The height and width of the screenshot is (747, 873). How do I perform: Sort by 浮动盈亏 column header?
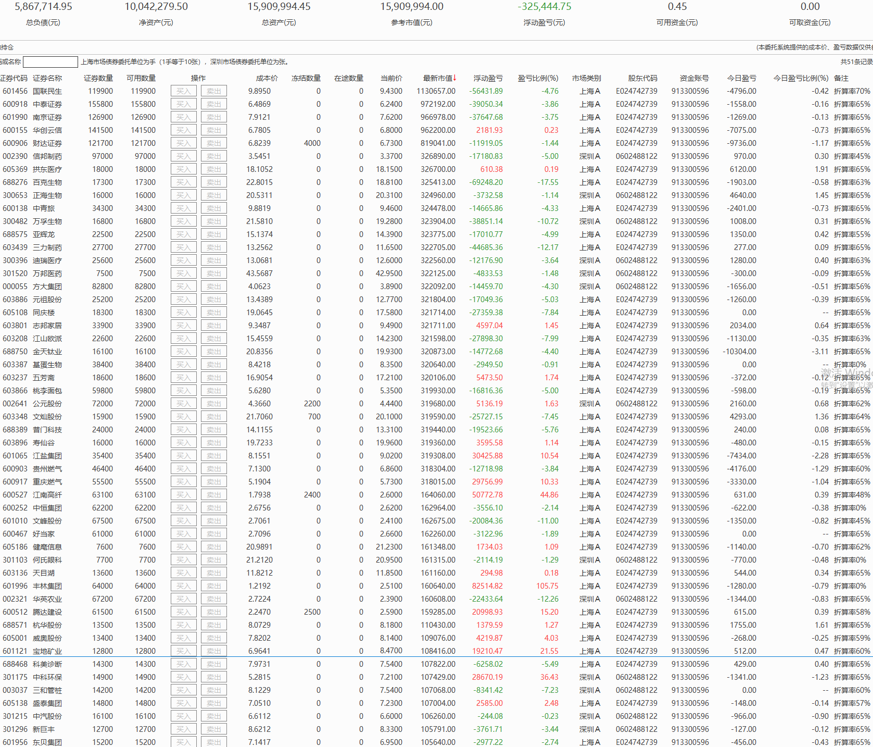coord(488,78)
